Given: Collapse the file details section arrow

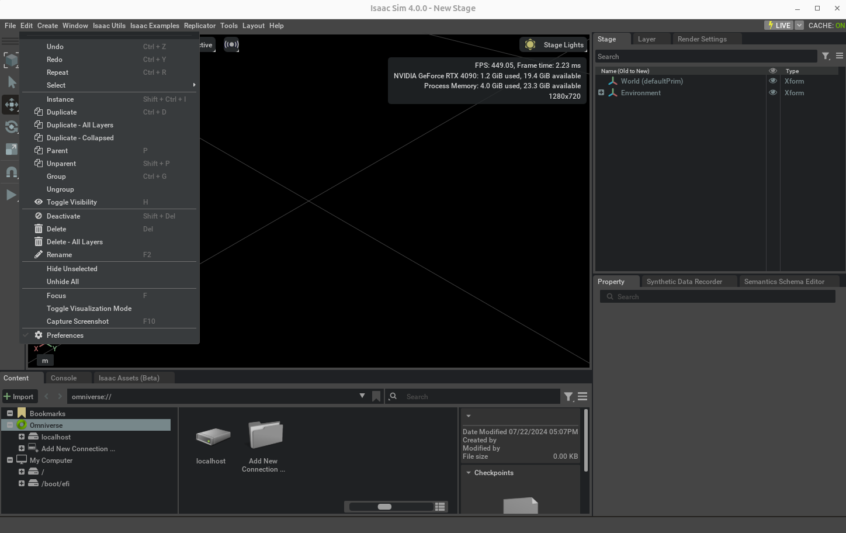Looking at the screenshot, I should tap(469, 416).
